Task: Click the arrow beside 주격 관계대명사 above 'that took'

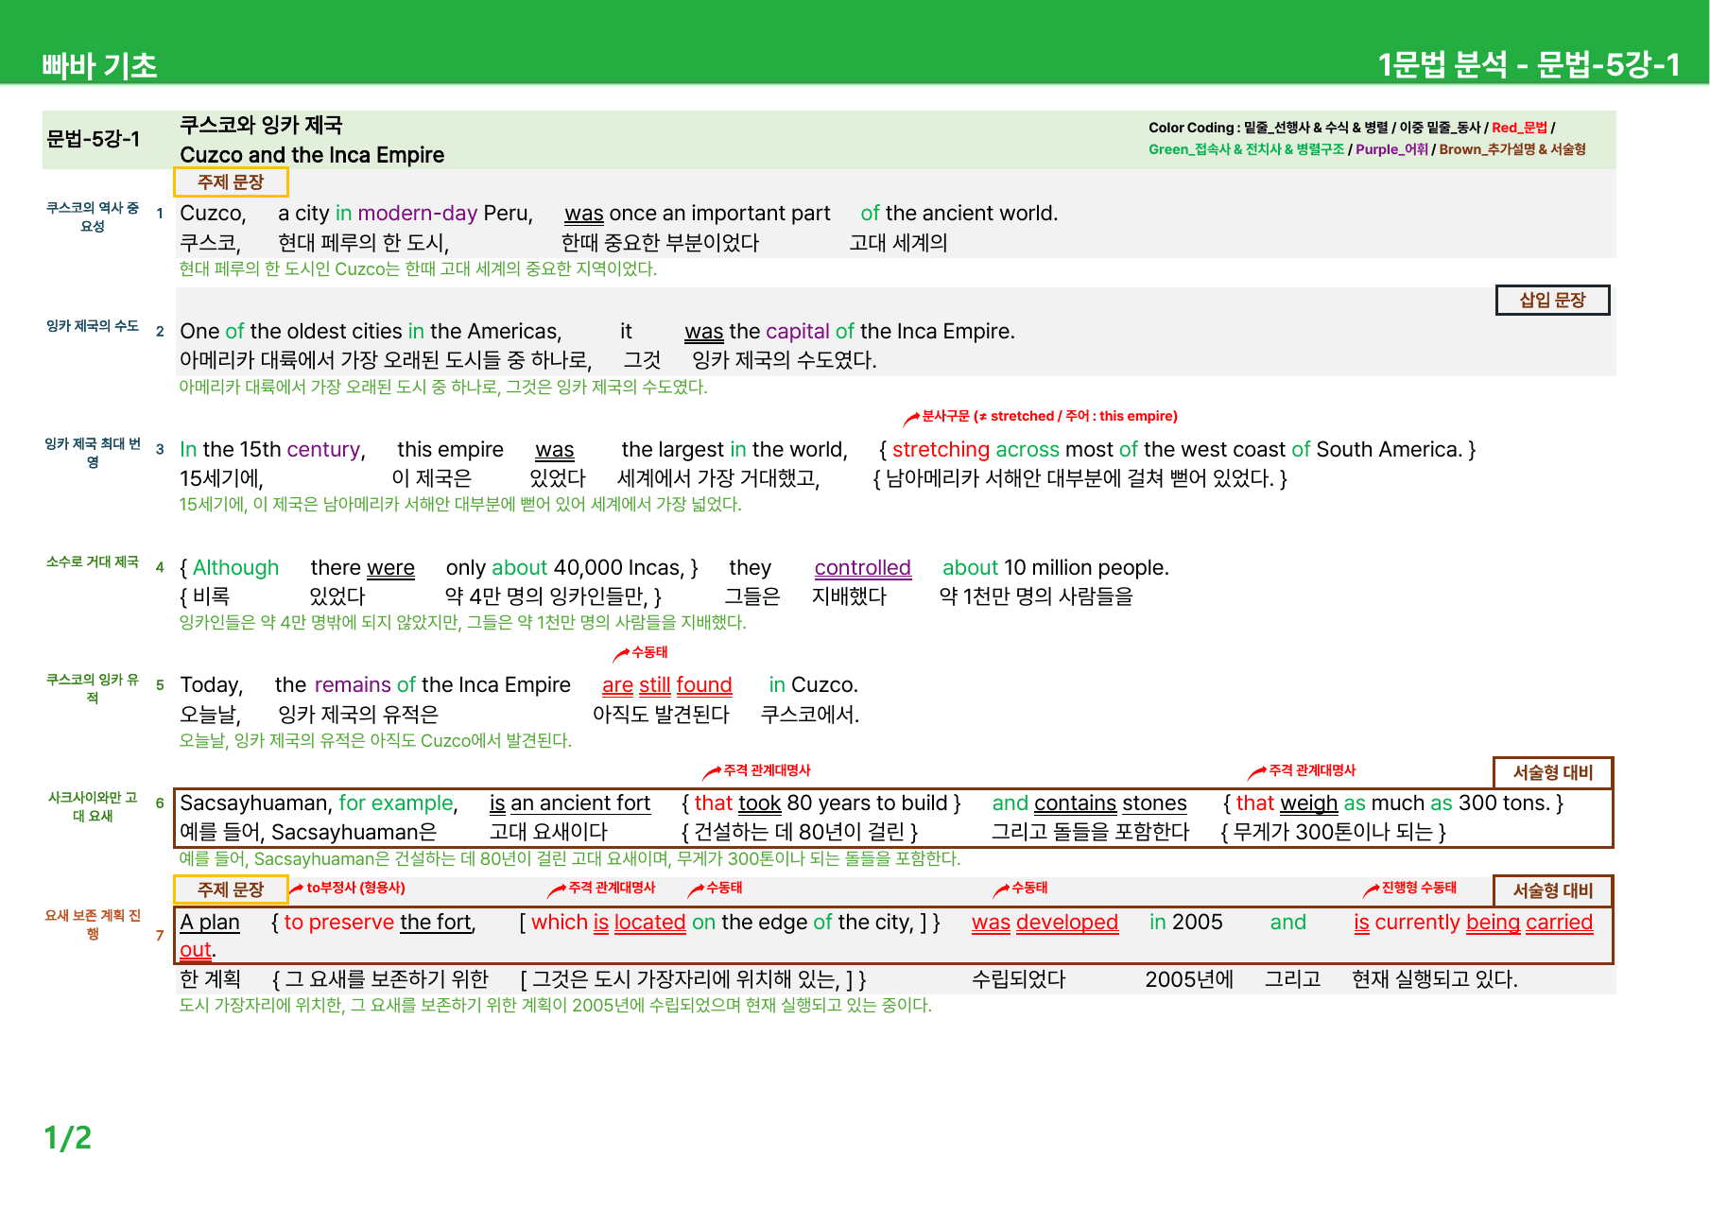Action: 712,772
